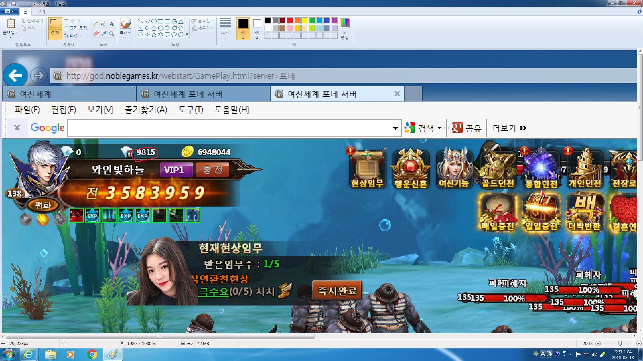Image resolution: width=643 pixels, height=361 pixels.
Task: Open the Rotate (회전) dropdown
Action: (73, 35)
